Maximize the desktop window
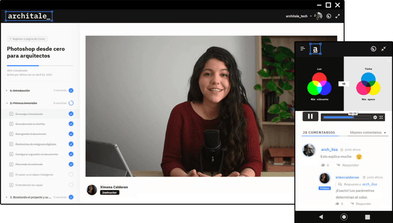Viewport: 393px width, 223px height. (x=328, y=5)
